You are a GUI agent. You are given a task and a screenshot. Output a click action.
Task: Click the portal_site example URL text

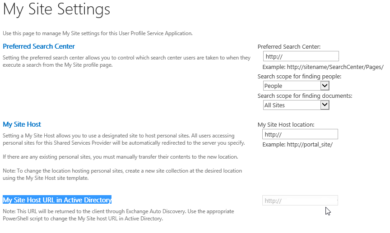click(x=297, y=145)
